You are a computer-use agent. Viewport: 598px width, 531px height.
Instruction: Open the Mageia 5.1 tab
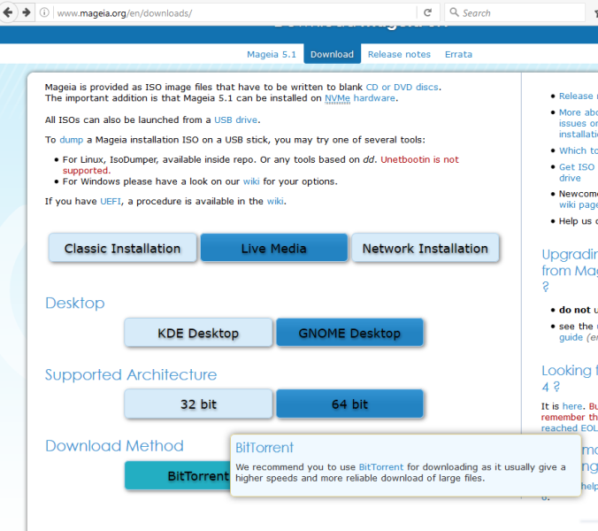tap(272, 54)
